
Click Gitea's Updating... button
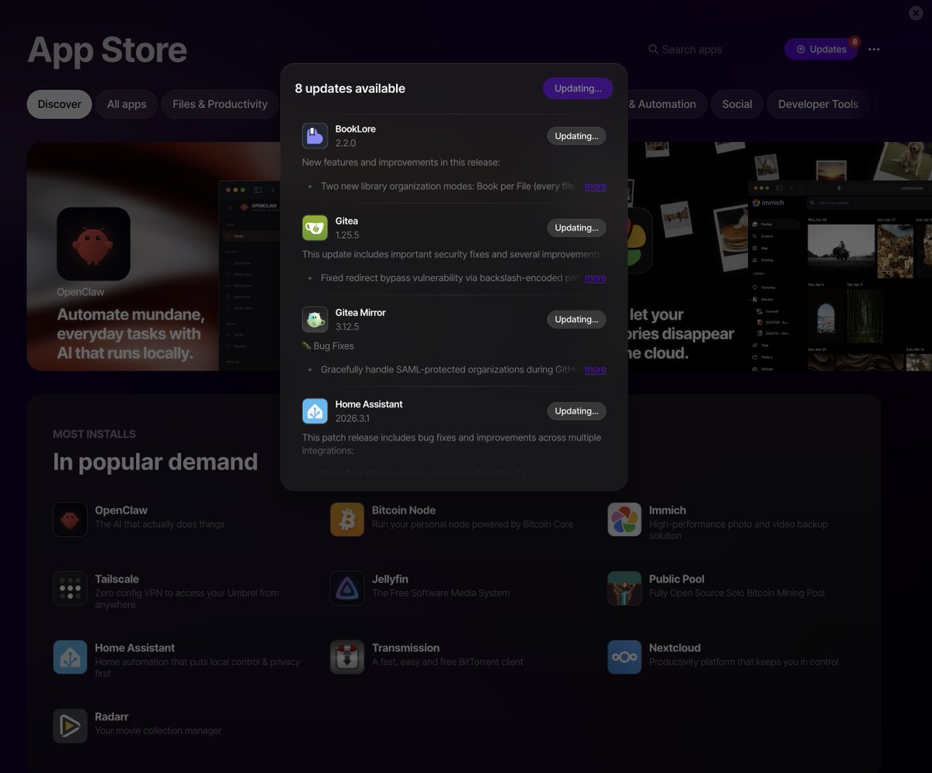coord(576,228)
